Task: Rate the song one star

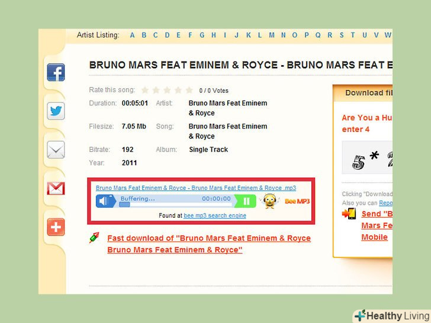Action: 145,90
